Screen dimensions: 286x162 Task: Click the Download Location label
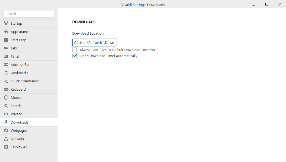click(88, 33)
